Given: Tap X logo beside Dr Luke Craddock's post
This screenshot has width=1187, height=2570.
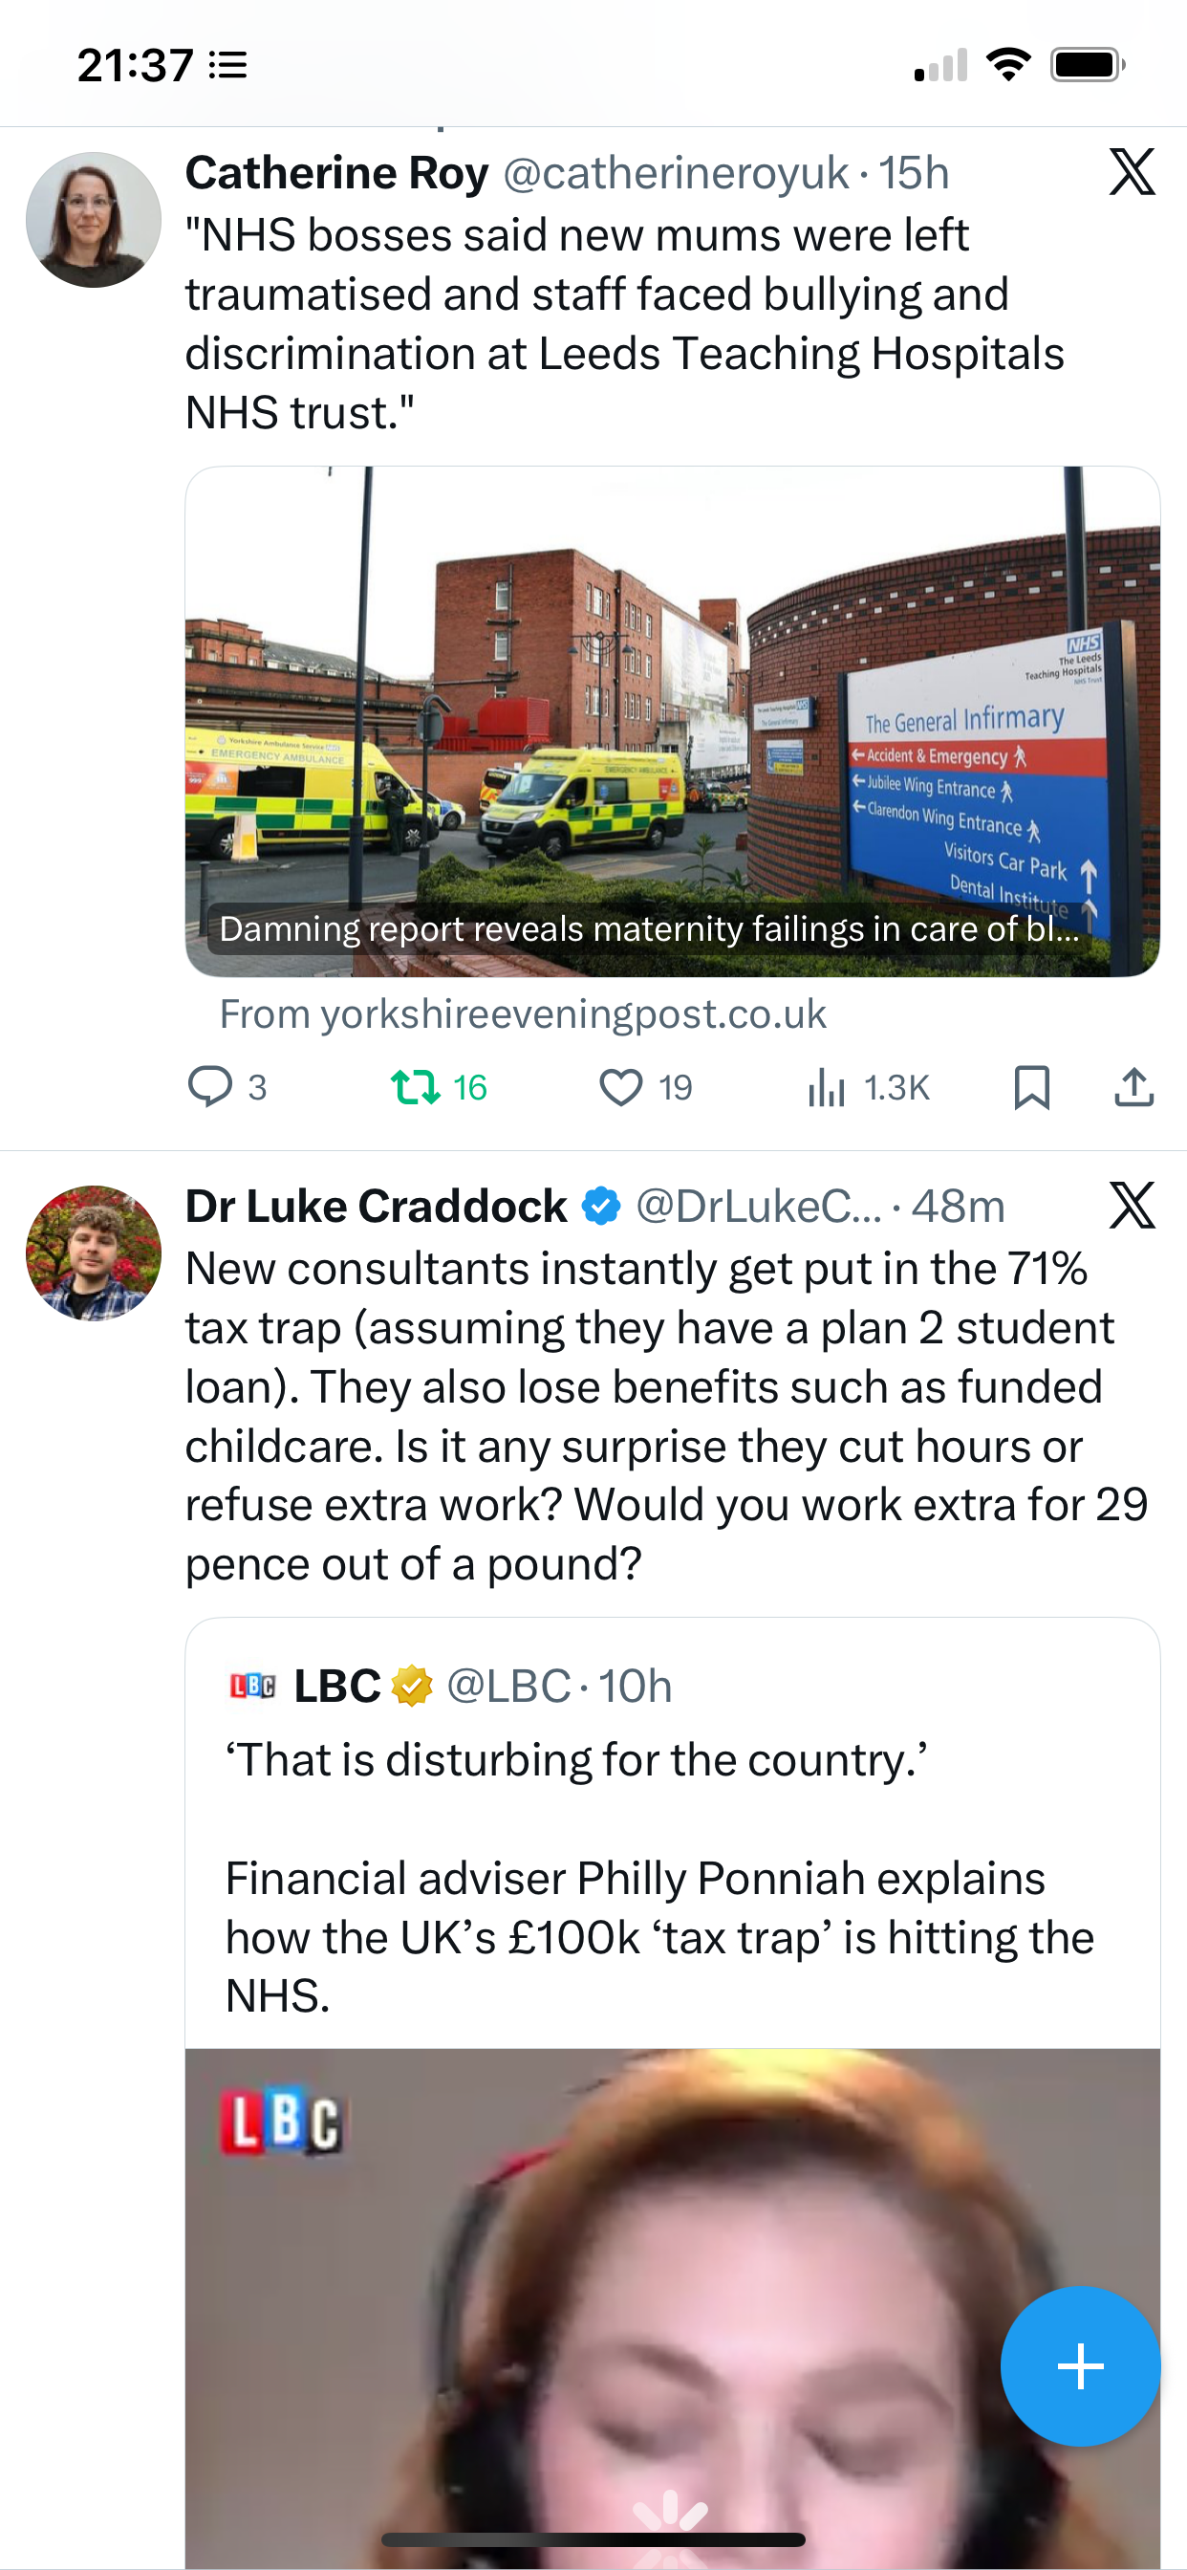Looking at the screenshot, I should point(1133,1206).
